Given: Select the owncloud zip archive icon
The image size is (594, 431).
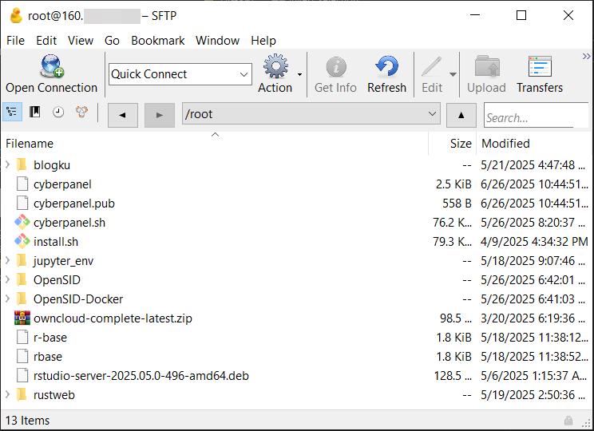Looking at the screenshot, I should [22, 318].
